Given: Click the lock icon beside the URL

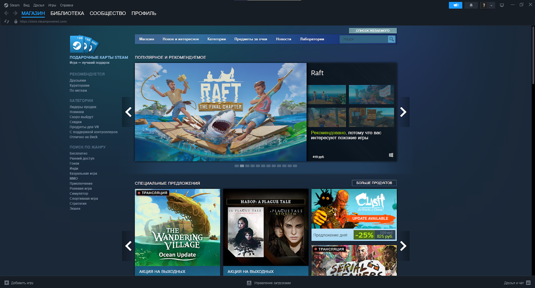Looking at the screenshot, I should [16, 21].
